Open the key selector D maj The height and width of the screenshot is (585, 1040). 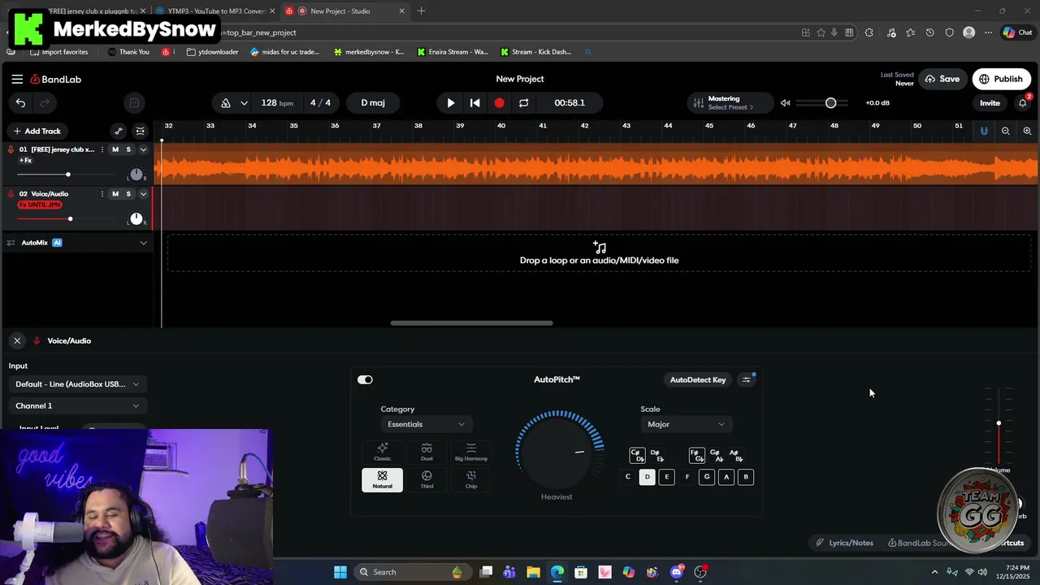tap(373, 103)
